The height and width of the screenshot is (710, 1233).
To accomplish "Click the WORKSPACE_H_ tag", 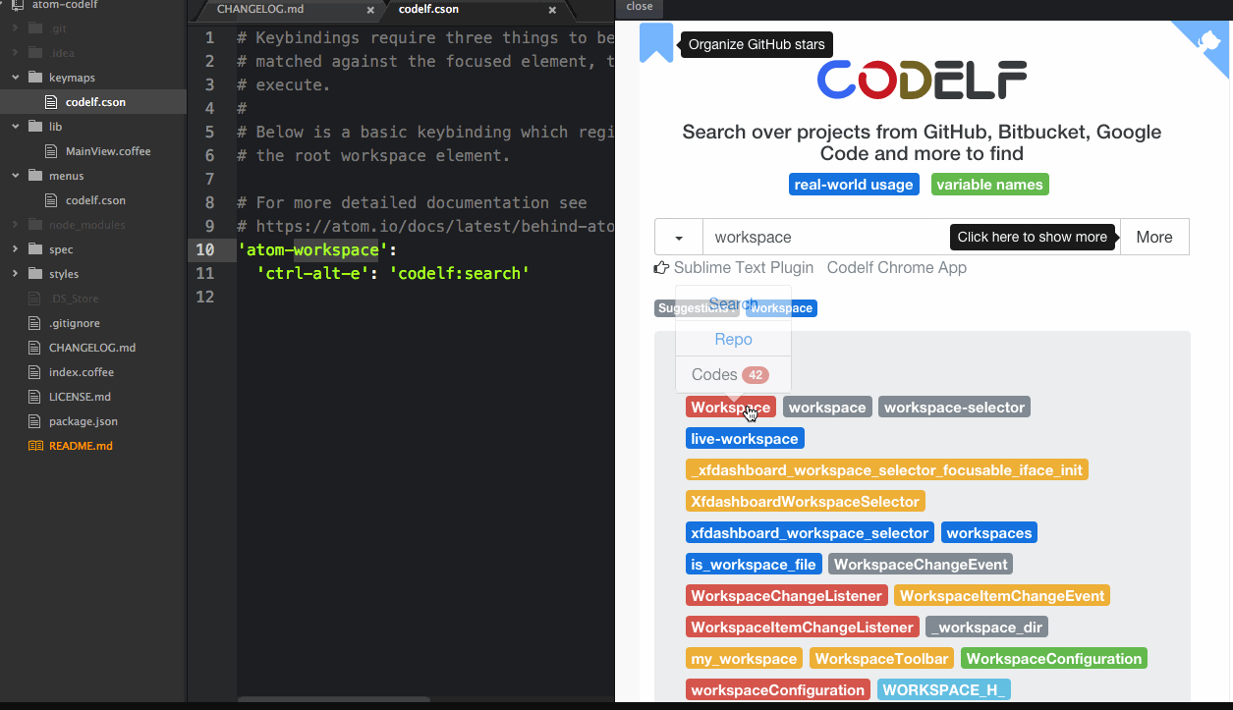I will pos(944,689).
